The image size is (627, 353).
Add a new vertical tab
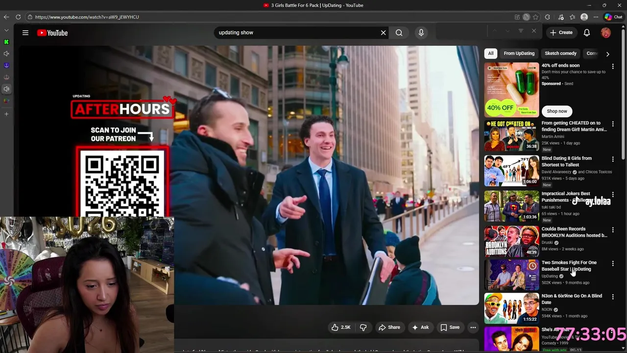[x=6, y=114]
